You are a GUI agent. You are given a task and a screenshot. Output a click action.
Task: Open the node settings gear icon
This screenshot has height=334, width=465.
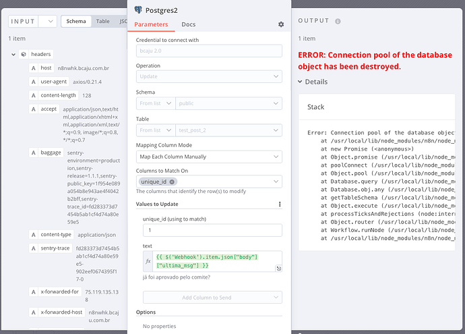click(x=281, y=24)
